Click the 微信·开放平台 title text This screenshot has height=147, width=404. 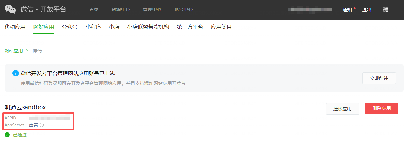43,9
